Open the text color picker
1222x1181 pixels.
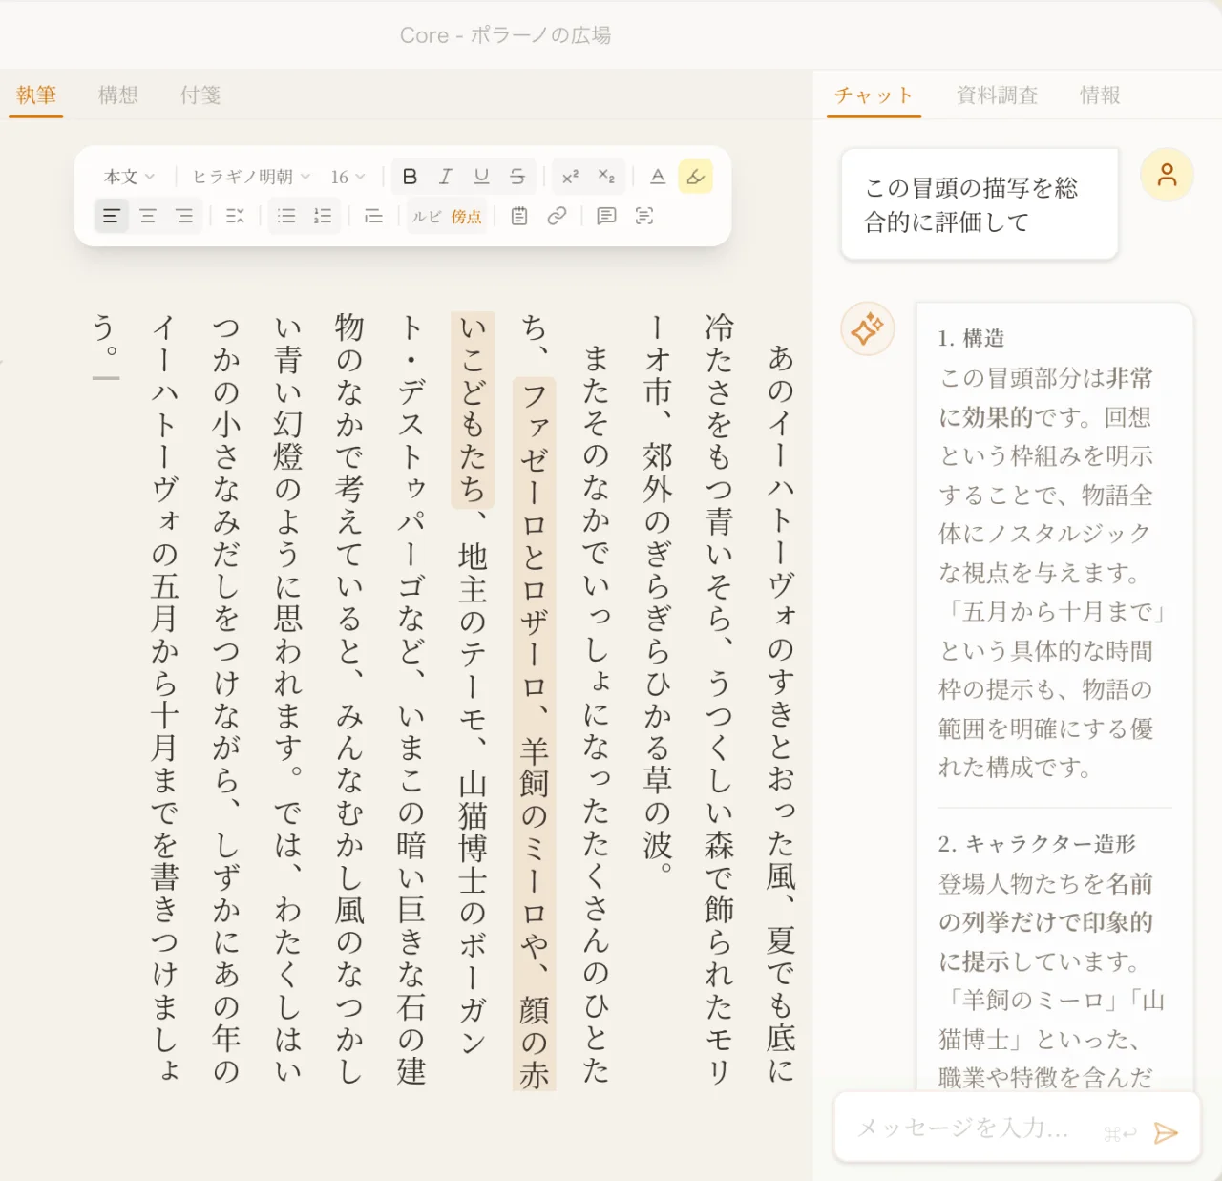pos(658,177)
